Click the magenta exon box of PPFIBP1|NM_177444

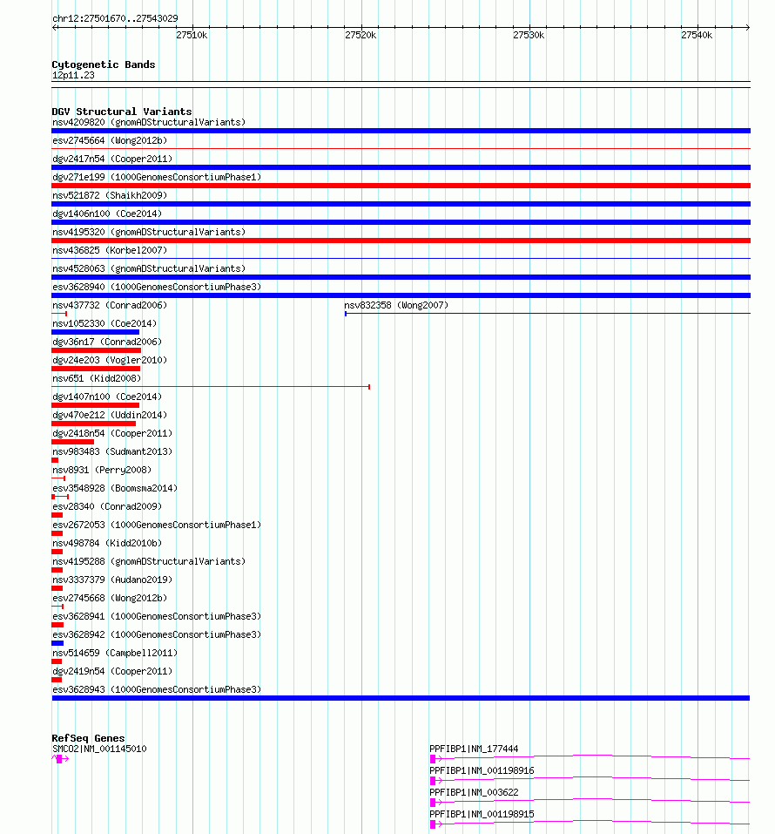coord(433,759)
